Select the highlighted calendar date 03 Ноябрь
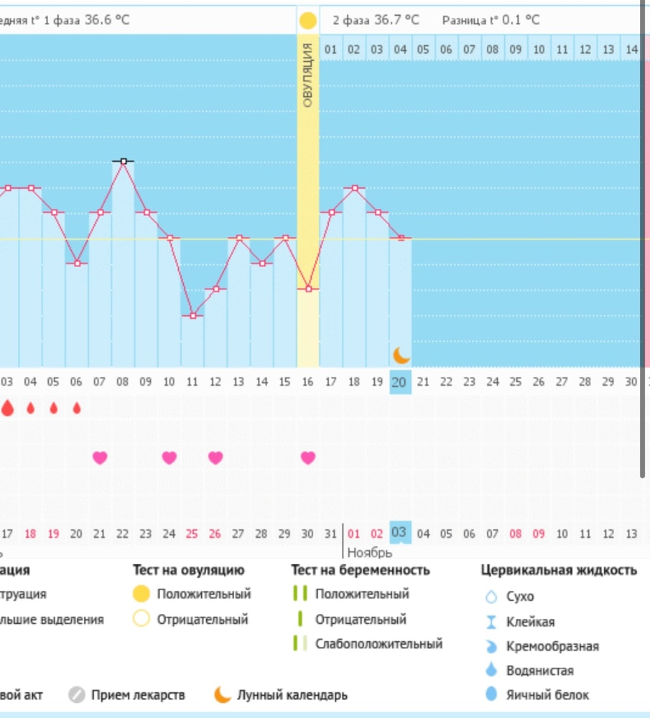Image resolution: width=650 pixels, height=718 pixels. click(x=400, y=533)
